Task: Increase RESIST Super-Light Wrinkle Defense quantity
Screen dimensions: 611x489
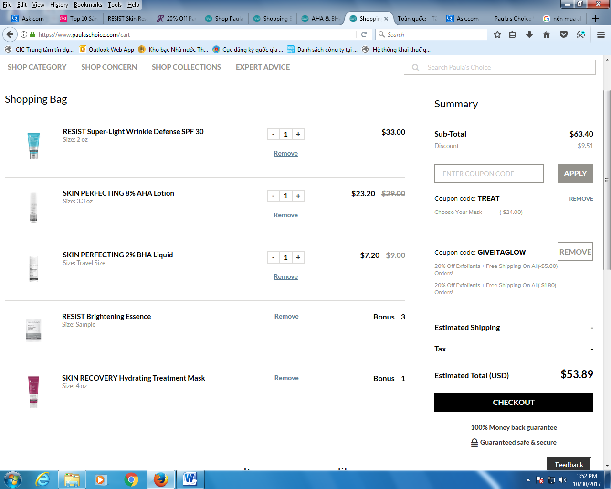Action: click(x=298, y=134)
